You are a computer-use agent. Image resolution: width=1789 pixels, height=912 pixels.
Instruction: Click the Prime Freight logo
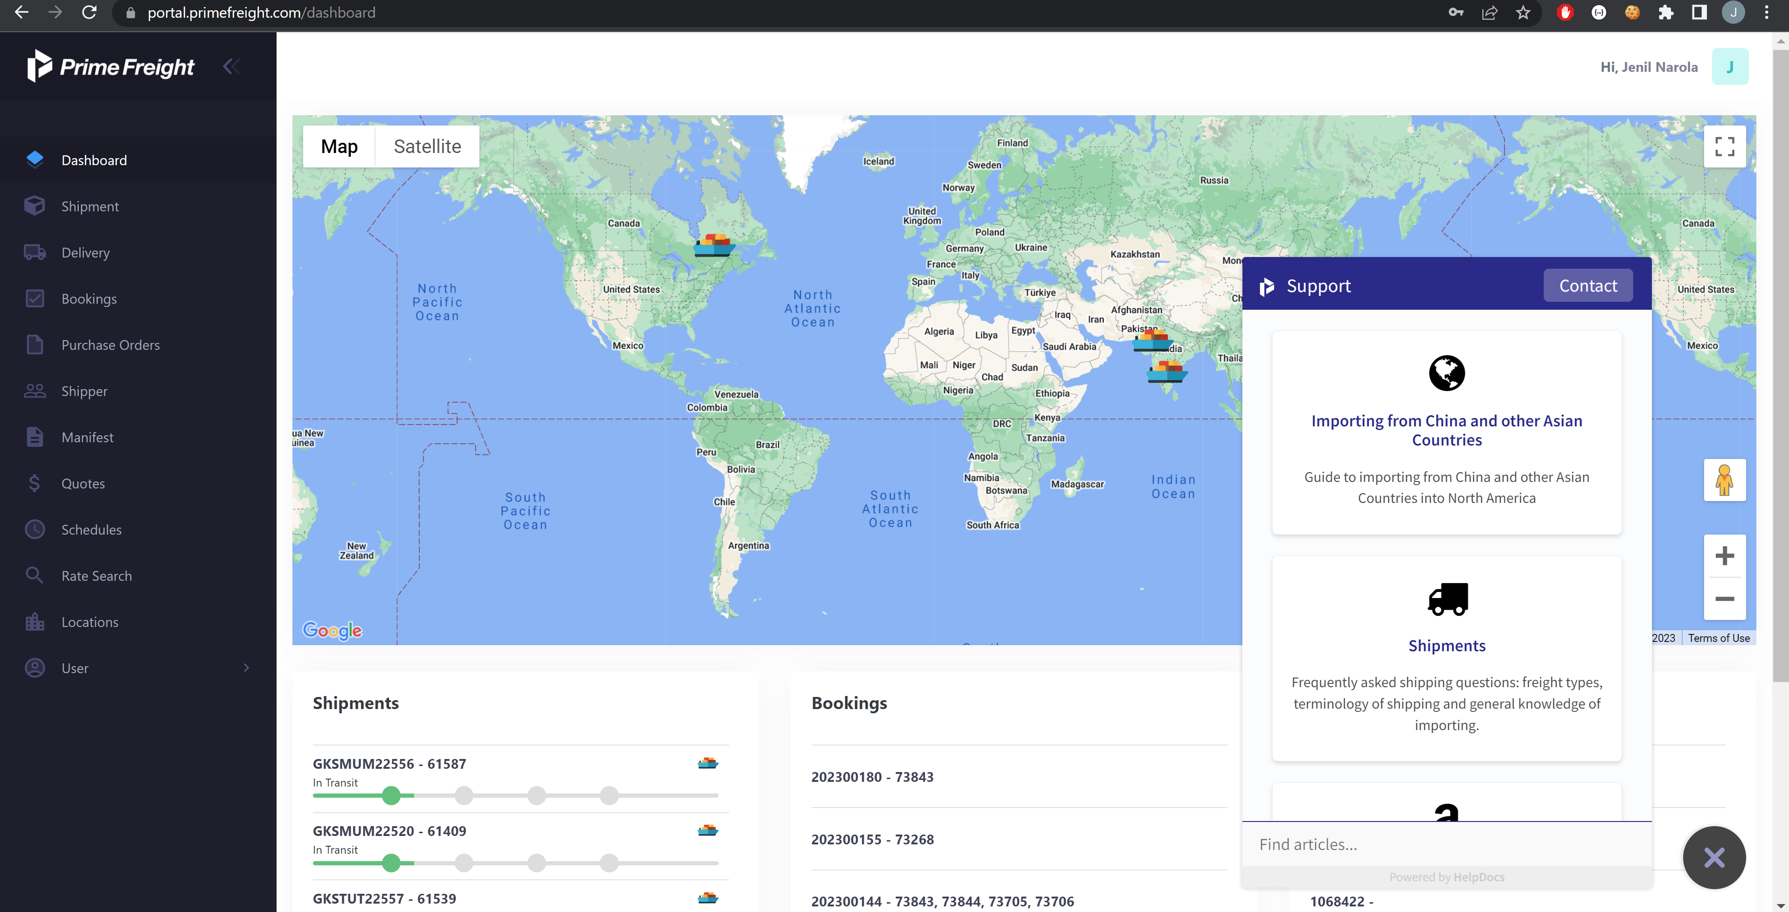coord(111,67)
